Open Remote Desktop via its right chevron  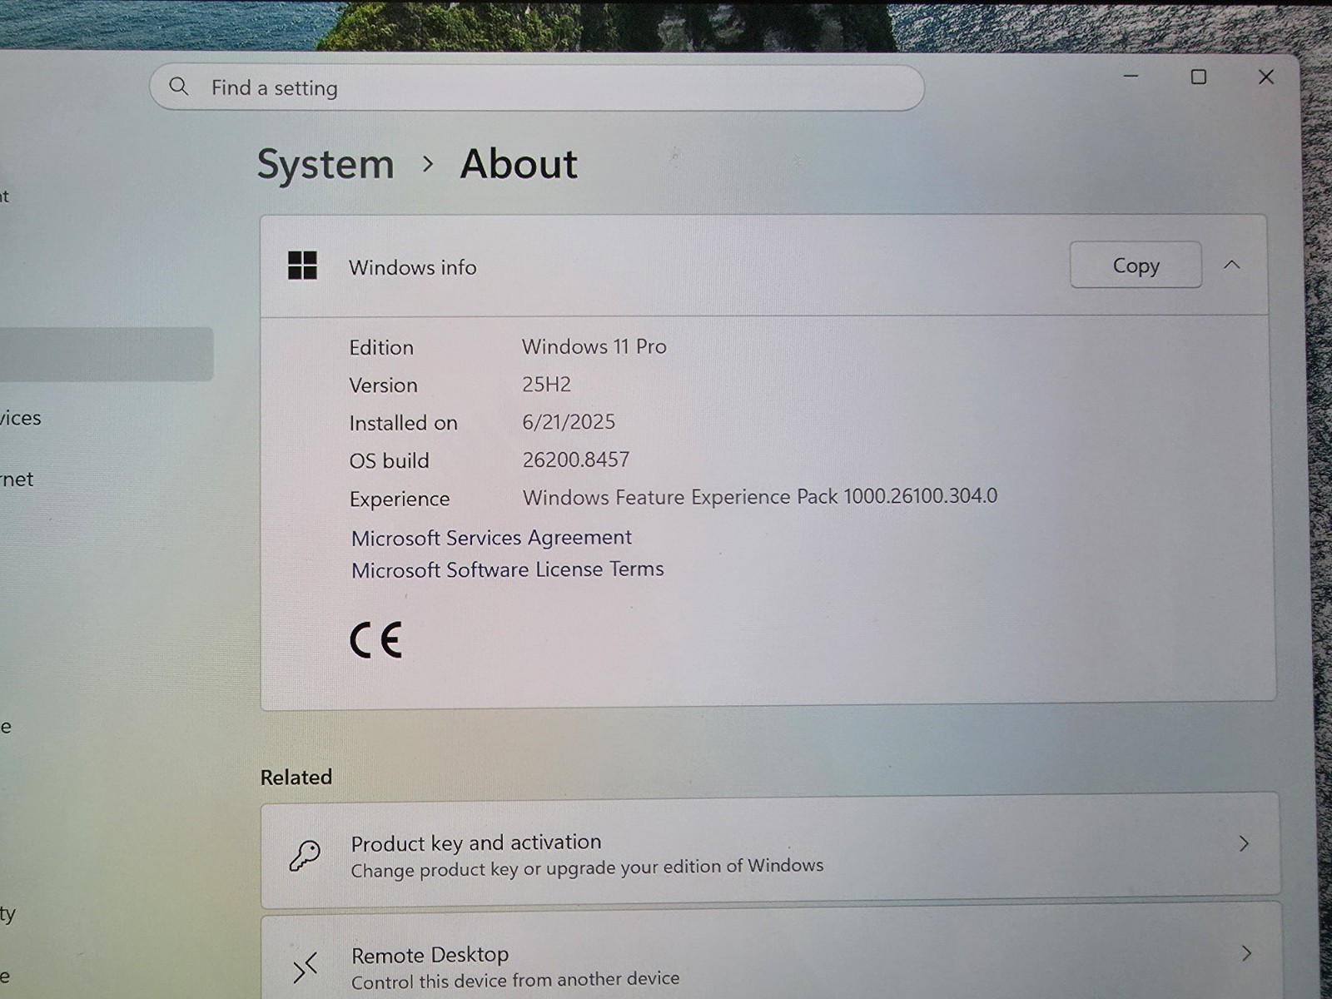pos(1246,953)
